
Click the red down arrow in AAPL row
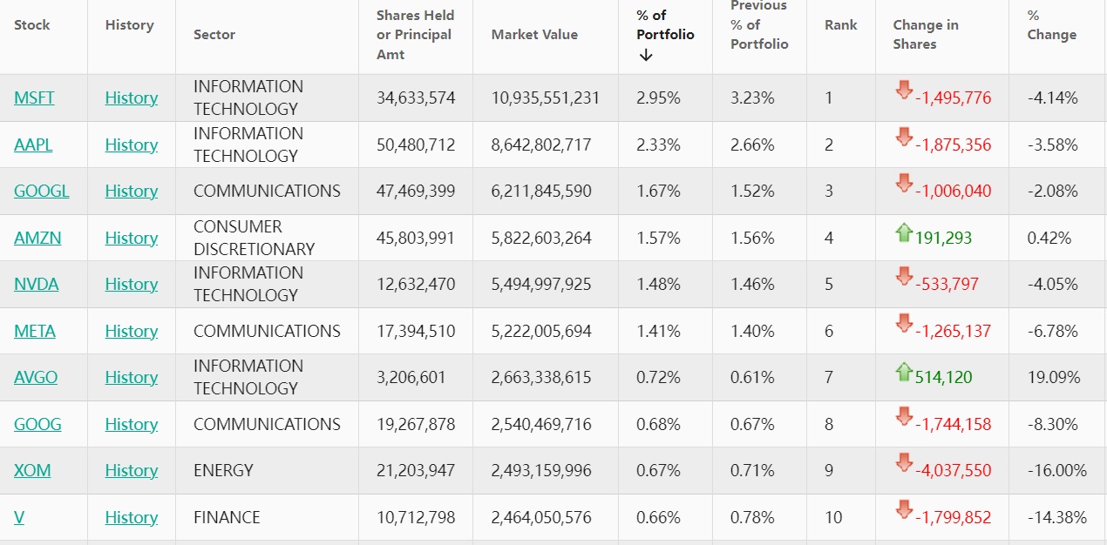[904, 137]
